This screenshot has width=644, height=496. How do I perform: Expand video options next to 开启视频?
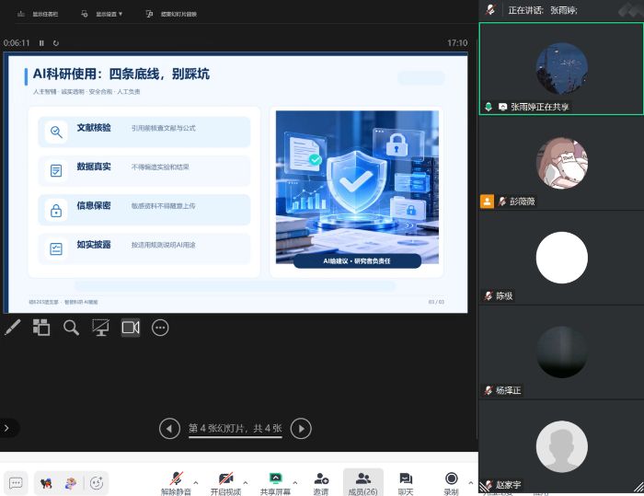(x=246, y=483)
